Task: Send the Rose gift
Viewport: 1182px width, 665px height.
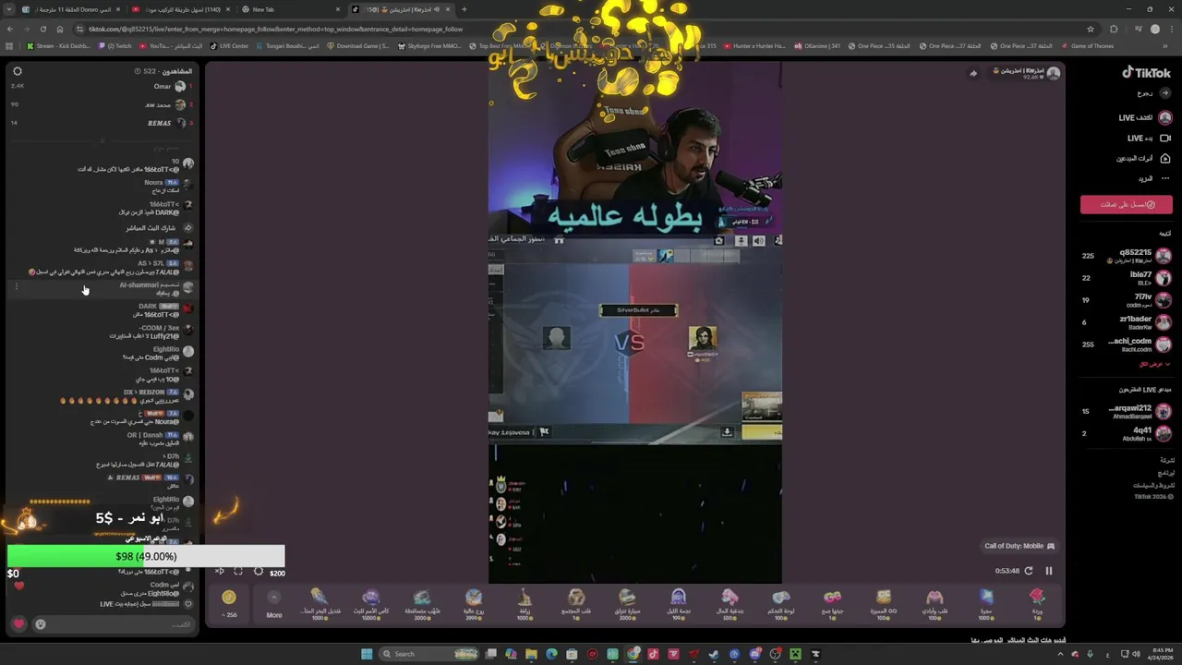Action: 1036,603
